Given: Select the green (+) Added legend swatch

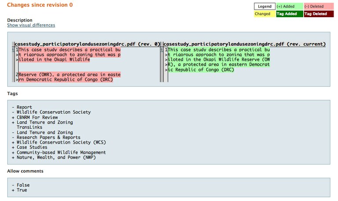Looking at the screenshot, I should 289,7.
